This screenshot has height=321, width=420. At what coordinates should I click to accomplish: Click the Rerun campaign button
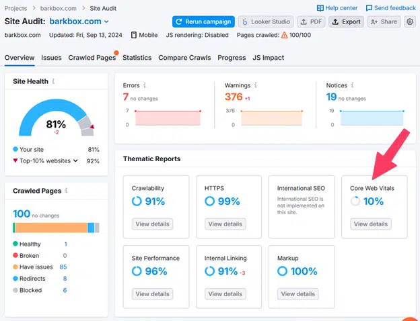[x=203, y=21]
